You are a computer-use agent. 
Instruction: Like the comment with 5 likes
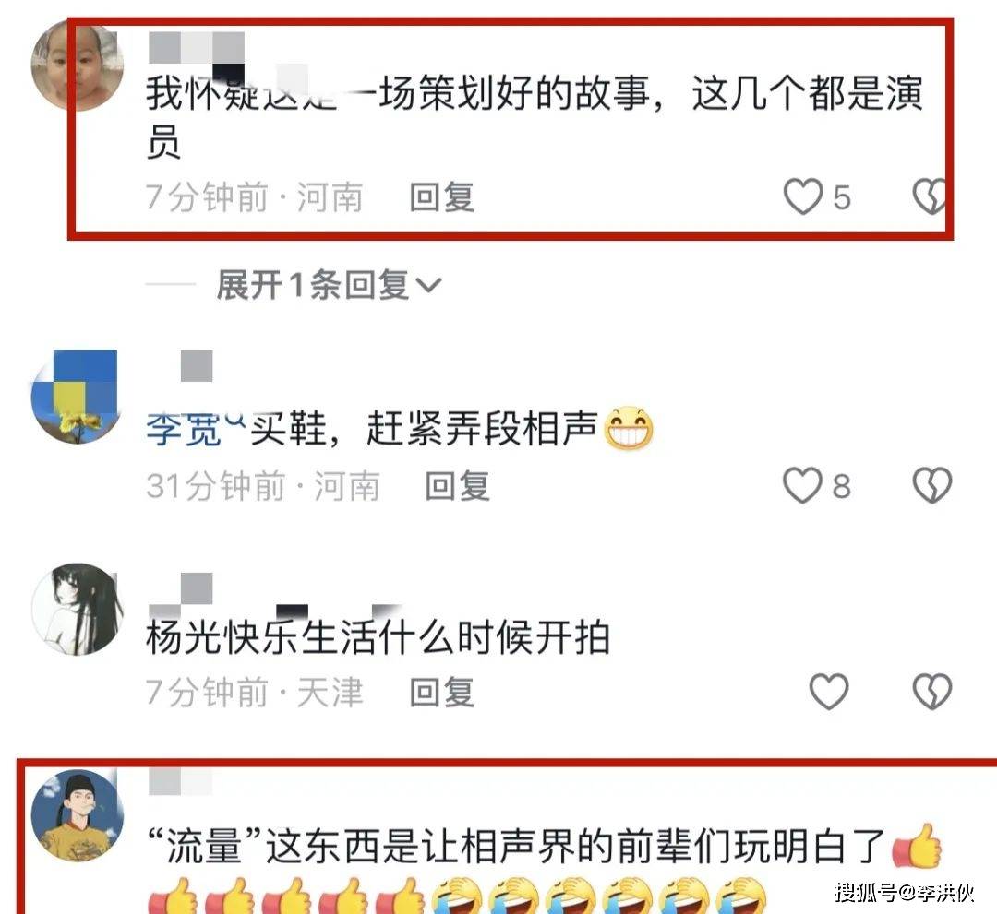tap(802, 196)
